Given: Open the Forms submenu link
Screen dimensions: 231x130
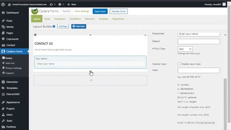Looking at the screenshot, I should 9,58.
